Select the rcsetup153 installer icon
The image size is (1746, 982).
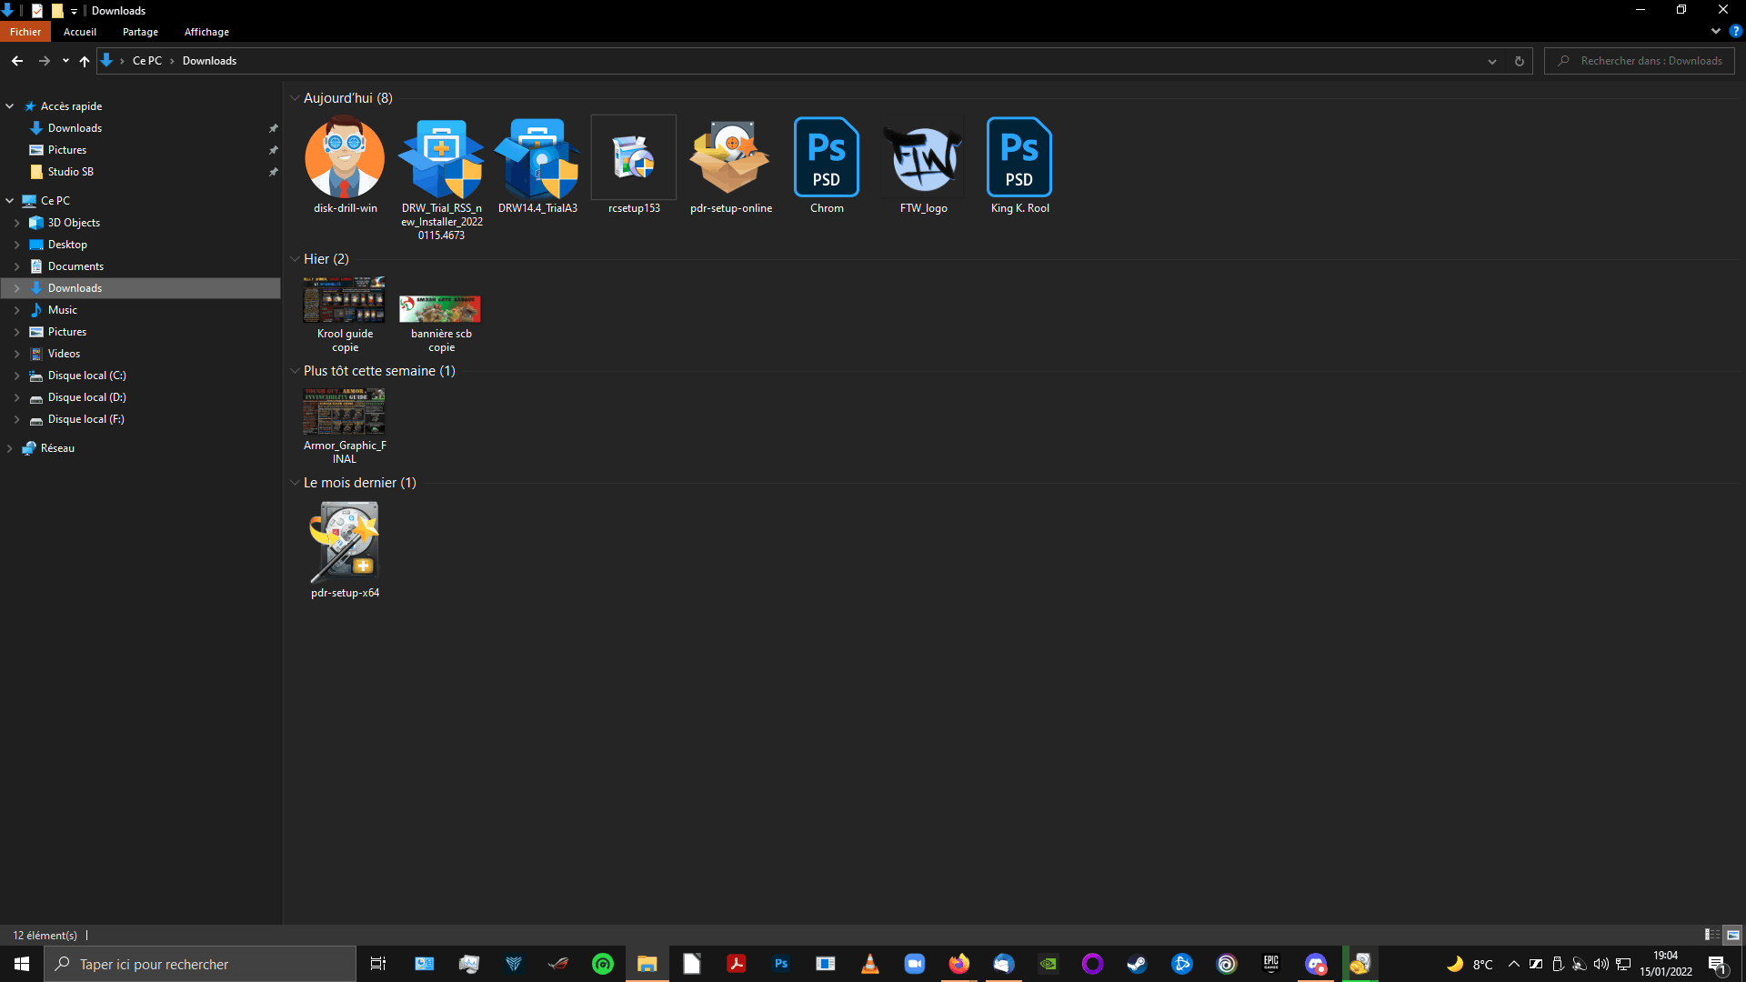[633, 159]
